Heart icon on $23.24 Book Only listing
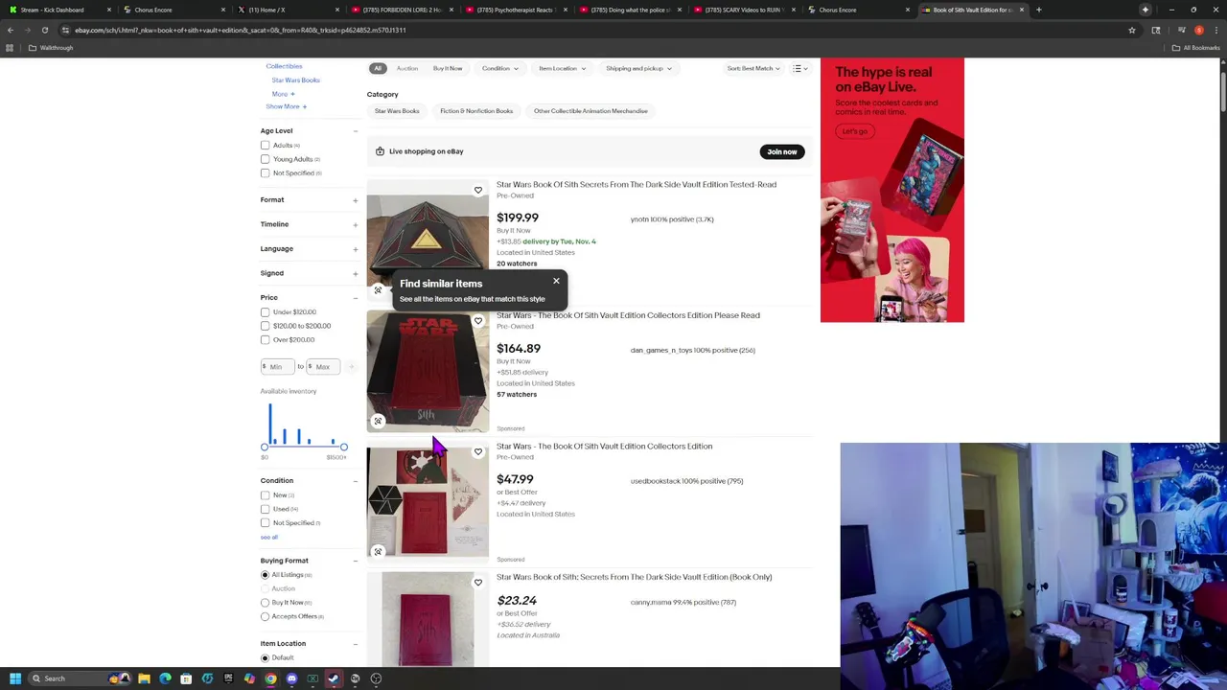This screenshot has width=1227, height=690. click(478, 583)
